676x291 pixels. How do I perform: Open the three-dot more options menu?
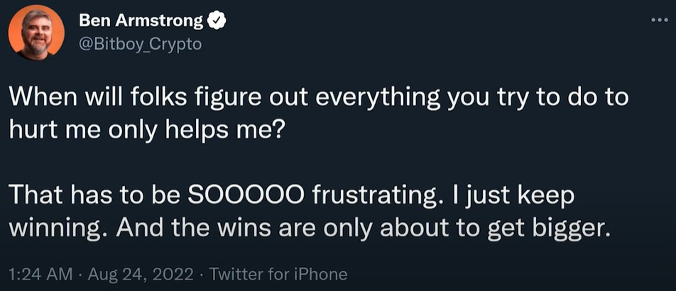click(x=660, y=21)
